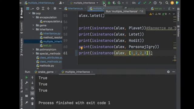Open Search Everywhere magnifier icon
Viewport: 194px width, 109px height.
click(167, 3)
